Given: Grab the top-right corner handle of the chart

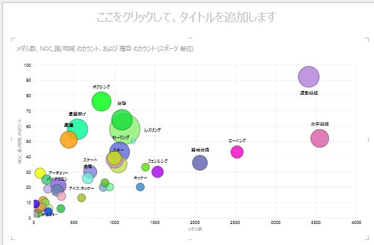Looking at the screenshot, I should [367, 40].
